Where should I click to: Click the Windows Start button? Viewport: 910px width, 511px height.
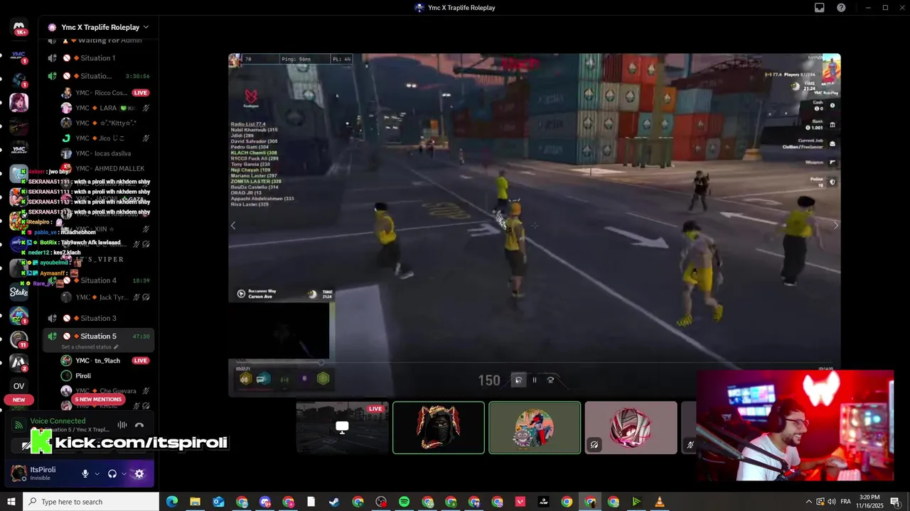tap(11, 502)
